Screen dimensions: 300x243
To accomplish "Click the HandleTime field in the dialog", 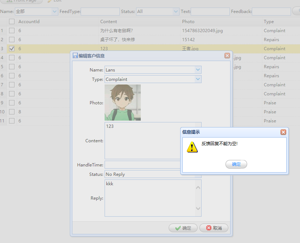I will pyautogui.click(x=143, y=165).
